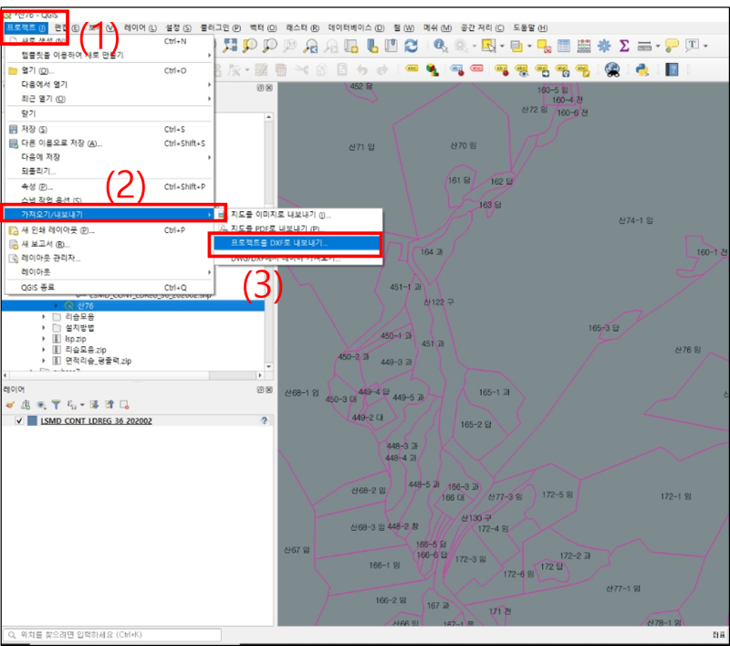The width and height of the screenshot is (730, 646).
Task: Open the 래스터 (R) menu
Action: click(302, 28)
